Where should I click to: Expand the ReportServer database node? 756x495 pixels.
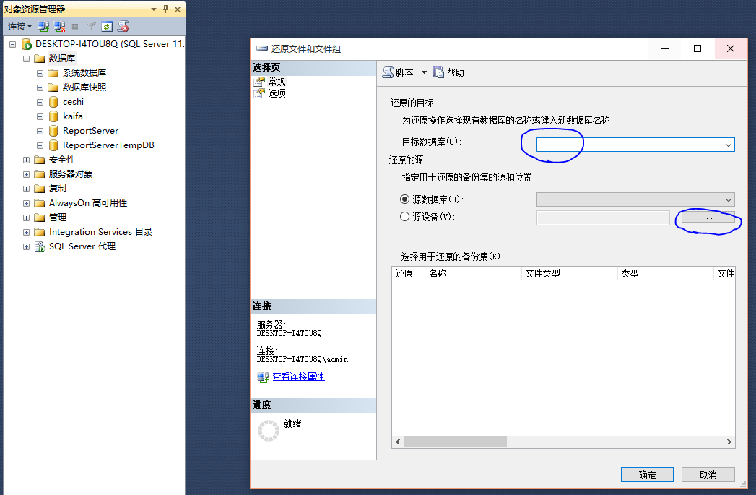click(40, 132)
